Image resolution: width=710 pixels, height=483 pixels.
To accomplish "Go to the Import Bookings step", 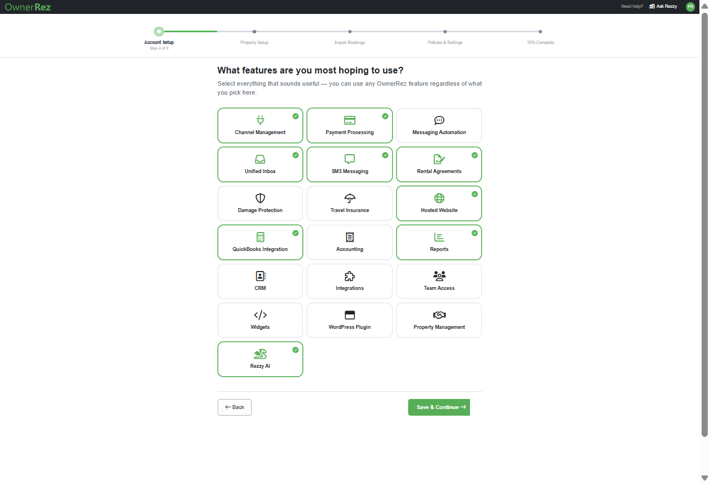I will [x=350, y=42].
